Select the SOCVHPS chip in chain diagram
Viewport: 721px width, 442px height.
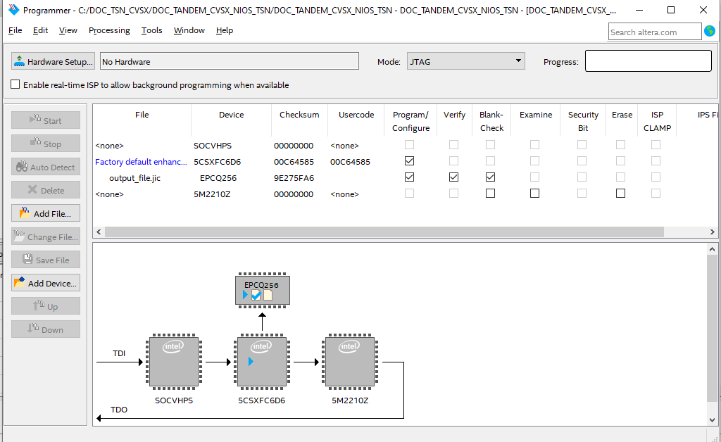pyautogui.click(x=174, y=362)
